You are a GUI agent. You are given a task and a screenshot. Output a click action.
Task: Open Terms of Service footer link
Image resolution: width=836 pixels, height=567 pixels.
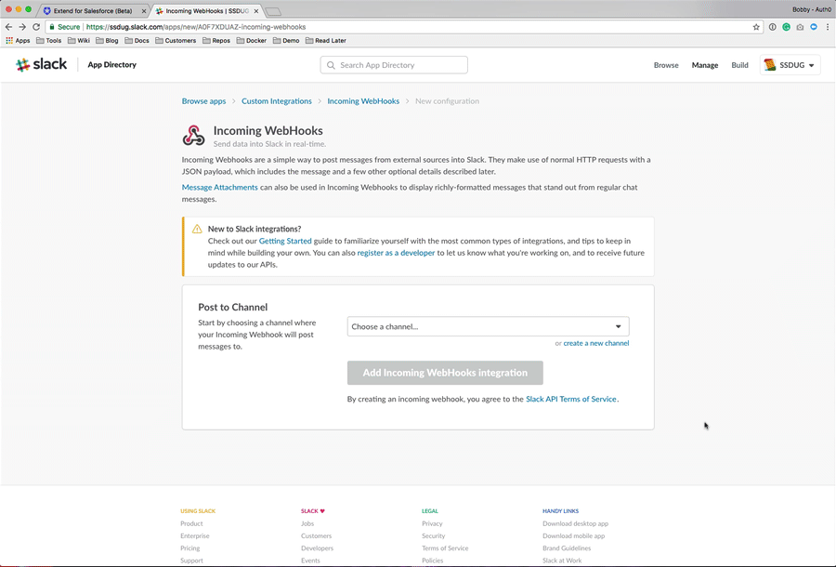pyautogui.click(x=445, y=548)
